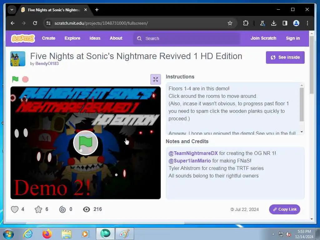Click the Copy Link button
320x240 pixels.
pos(285,209)
